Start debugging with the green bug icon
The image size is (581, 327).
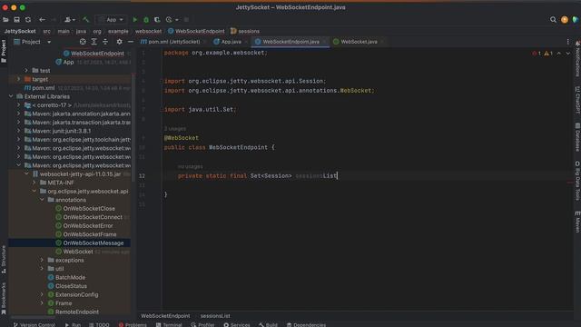click(x=146, y=20)
